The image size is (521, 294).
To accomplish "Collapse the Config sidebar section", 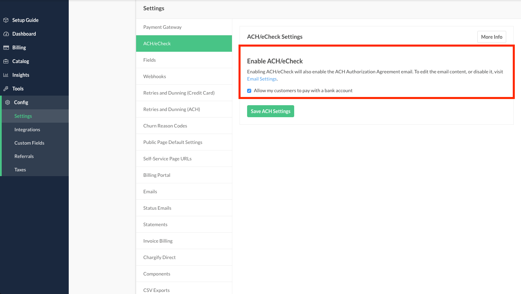I will (x=21, y=102).
